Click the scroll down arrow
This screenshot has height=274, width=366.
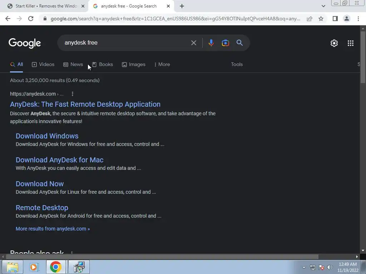click(363, 250)
